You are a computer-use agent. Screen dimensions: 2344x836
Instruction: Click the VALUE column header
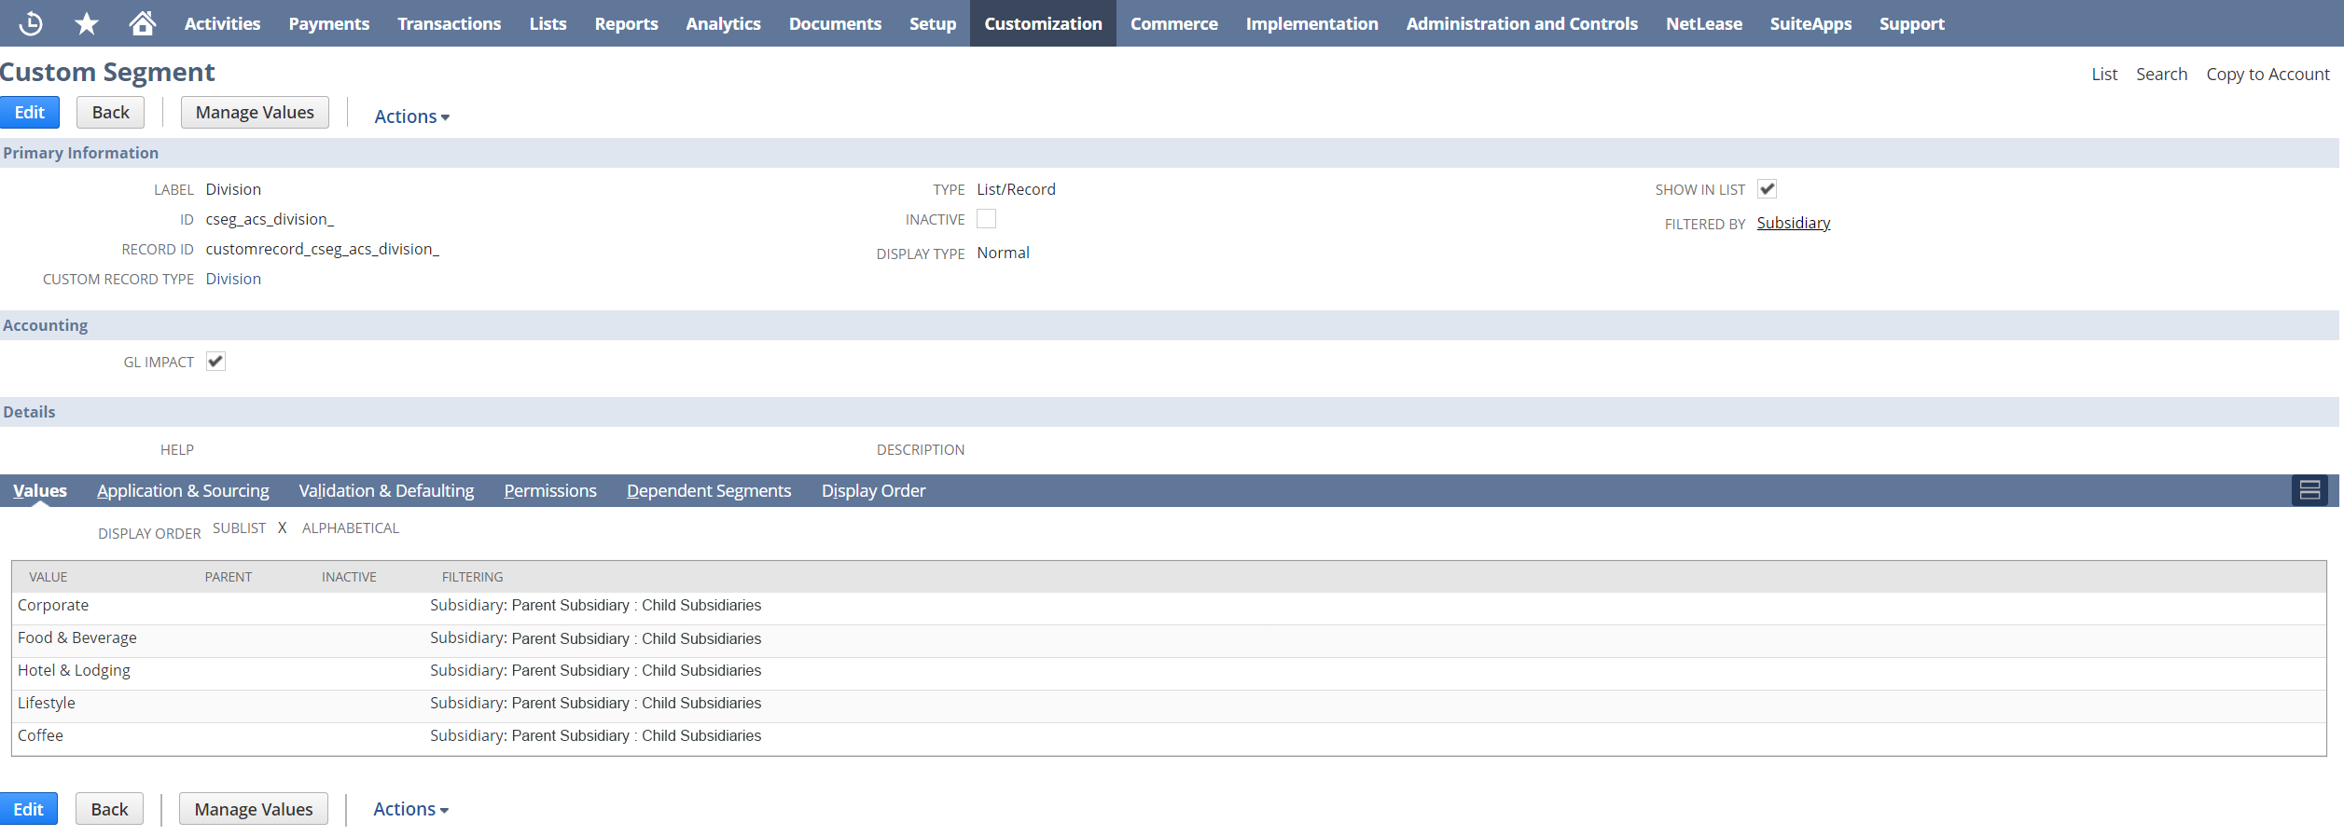(49, 577)
